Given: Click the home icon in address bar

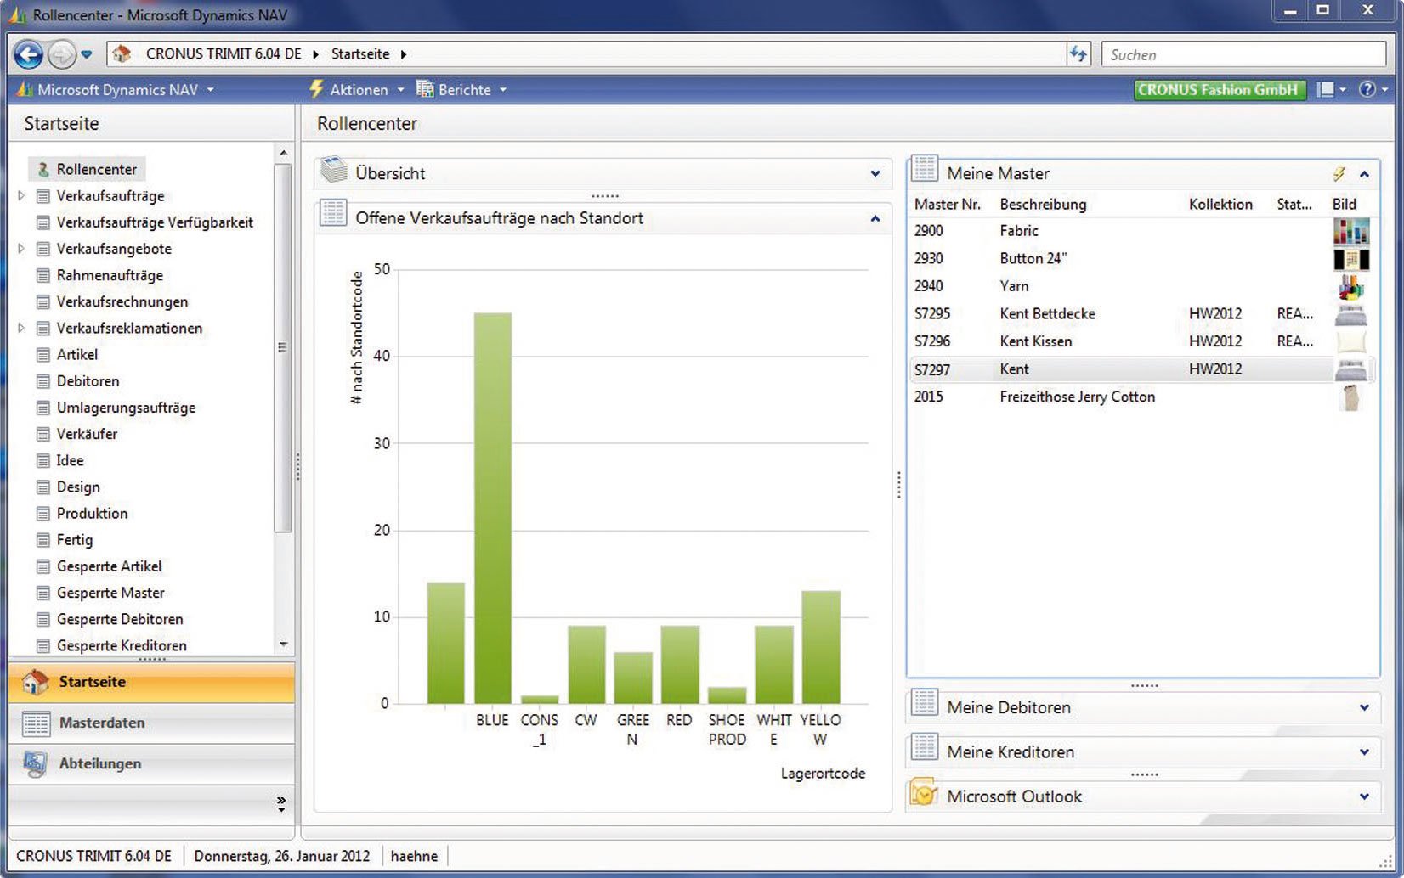Looking at the screenshot, I should pos(122,54).
